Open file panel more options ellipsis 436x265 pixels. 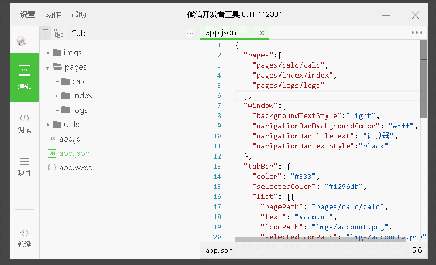pyautogui.click(x=190, y=33)
